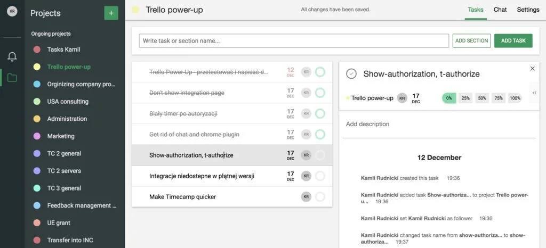Collapse detail panel with double chevron arrow

tap(534, 93)
